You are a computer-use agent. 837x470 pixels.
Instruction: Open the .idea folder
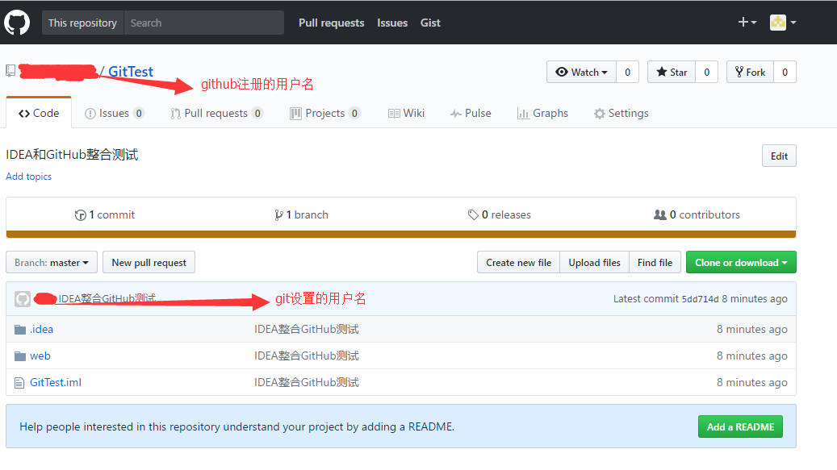coord(42,329)
